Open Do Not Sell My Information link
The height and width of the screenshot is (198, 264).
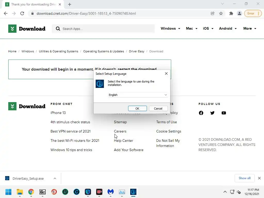[168, 143]
